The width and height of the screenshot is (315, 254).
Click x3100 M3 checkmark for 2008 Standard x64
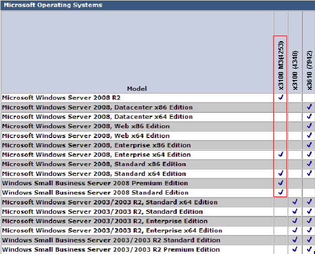pos(281,173)
